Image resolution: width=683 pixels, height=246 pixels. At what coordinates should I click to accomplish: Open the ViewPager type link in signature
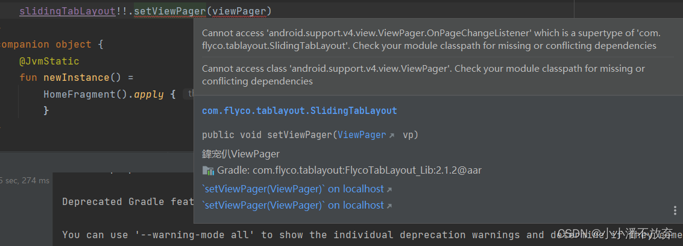(362, 135)
